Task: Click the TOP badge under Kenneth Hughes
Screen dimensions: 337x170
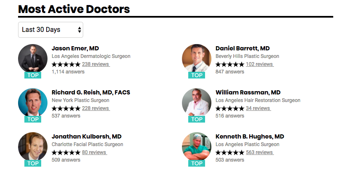Action: (x=197, y=163)
